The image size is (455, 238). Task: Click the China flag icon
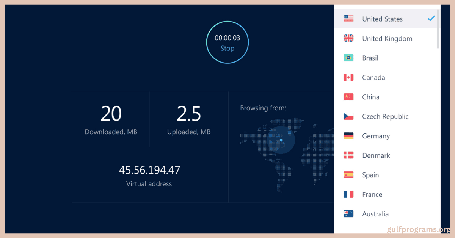[348, 97]
